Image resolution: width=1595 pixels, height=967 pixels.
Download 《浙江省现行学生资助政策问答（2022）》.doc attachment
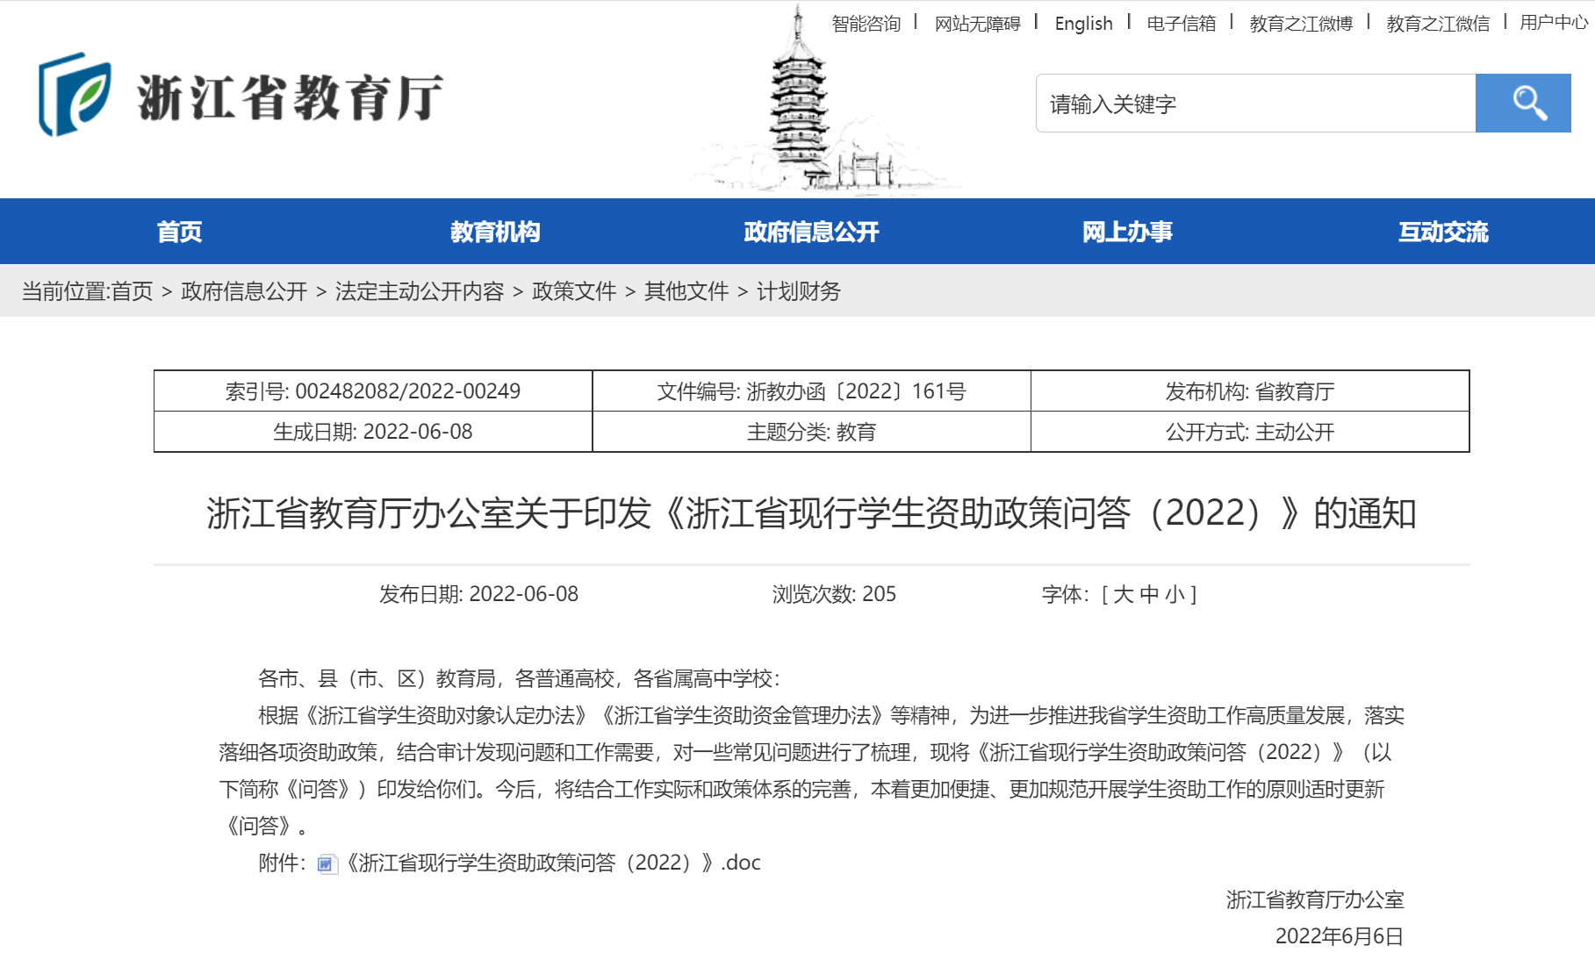click(x=553, y=863)
